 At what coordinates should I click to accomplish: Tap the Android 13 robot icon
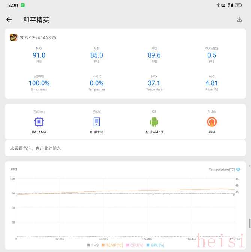(x=154, y=122)
